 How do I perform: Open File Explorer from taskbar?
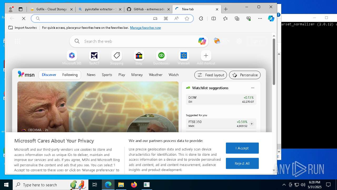tap(121, 185)
